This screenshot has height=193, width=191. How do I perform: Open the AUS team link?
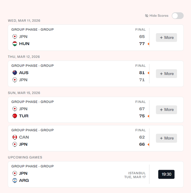(24, 73)
